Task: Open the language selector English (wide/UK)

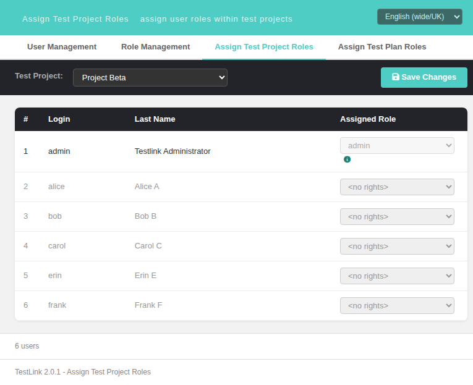Action: pyautogui.click(x=419, y=17)
